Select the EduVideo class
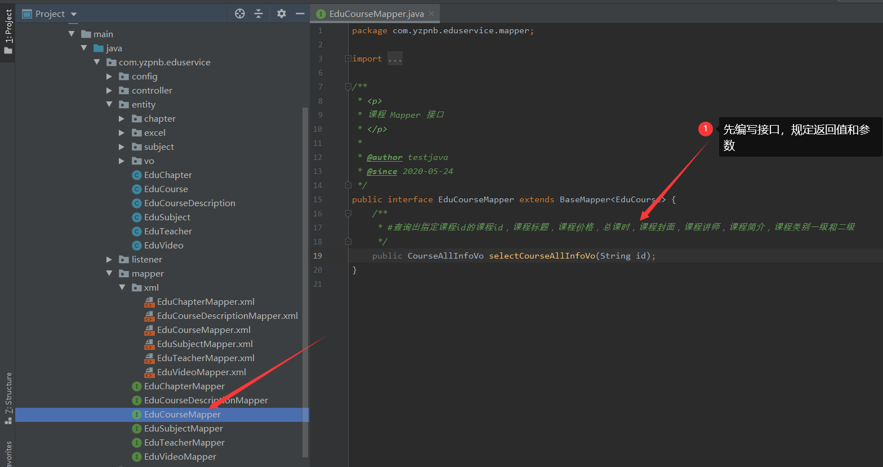Viewport: 883px width, 467px height. tap(164, 245)
